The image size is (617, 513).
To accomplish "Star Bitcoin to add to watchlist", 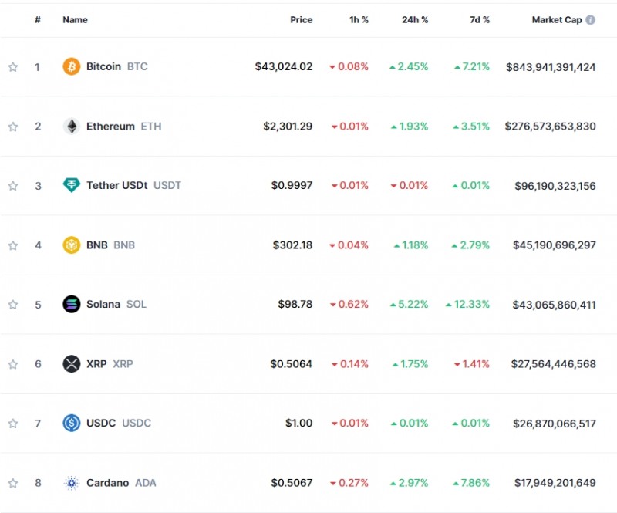I will pos(13,67).
